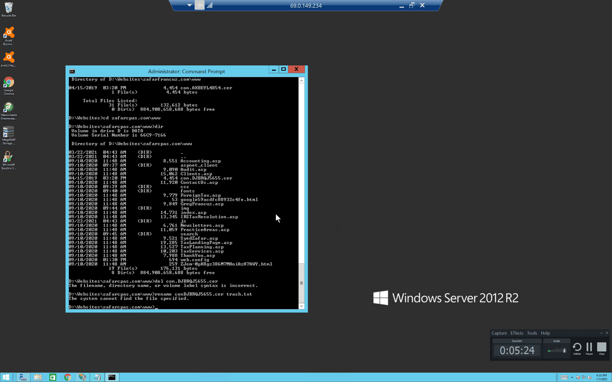The image size is (612, 382).
Task: Click the con.DJBRQJ5655.cer filename in listing
Action: point(206,178)
